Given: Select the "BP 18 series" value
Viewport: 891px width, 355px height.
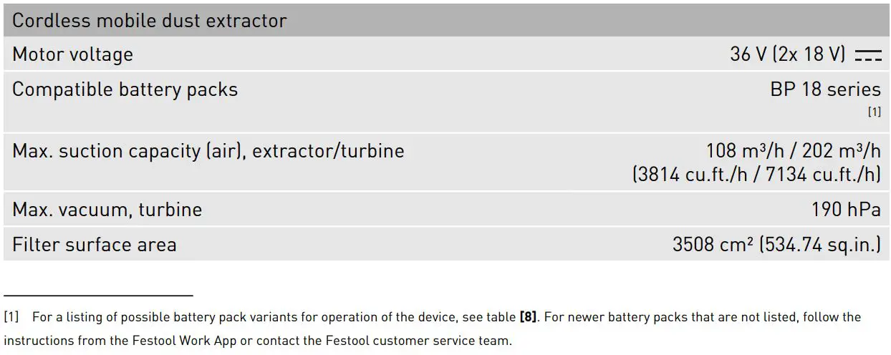Looking at the screenshot, I should (825, 90).
